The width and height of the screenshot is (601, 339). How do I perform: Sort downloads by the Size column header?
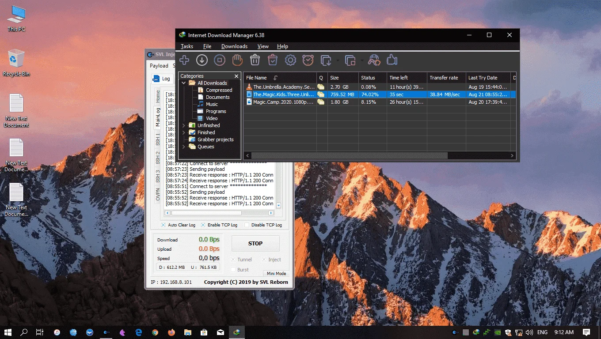343,78
